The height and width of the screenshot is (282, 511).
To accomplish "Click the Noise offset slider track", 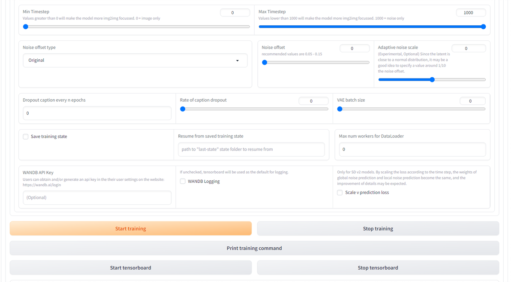I will coord(316,62).
